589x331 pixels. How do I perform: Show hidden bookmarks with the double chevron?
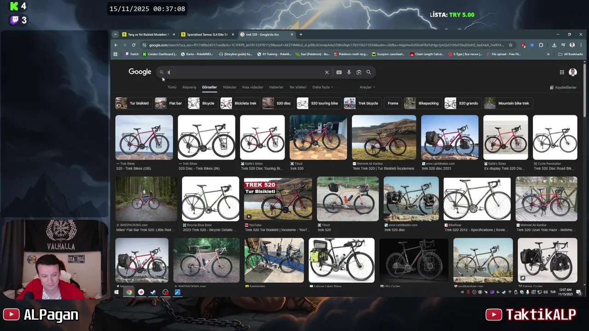[x=548, y=54]
